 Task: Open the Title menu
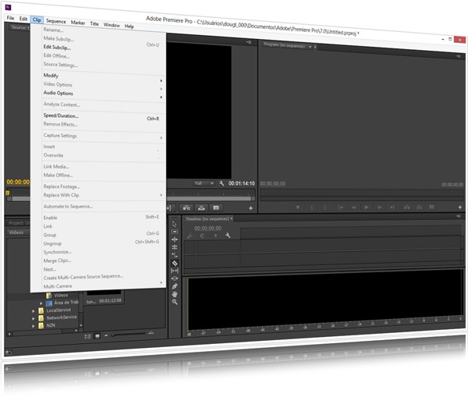94,23
